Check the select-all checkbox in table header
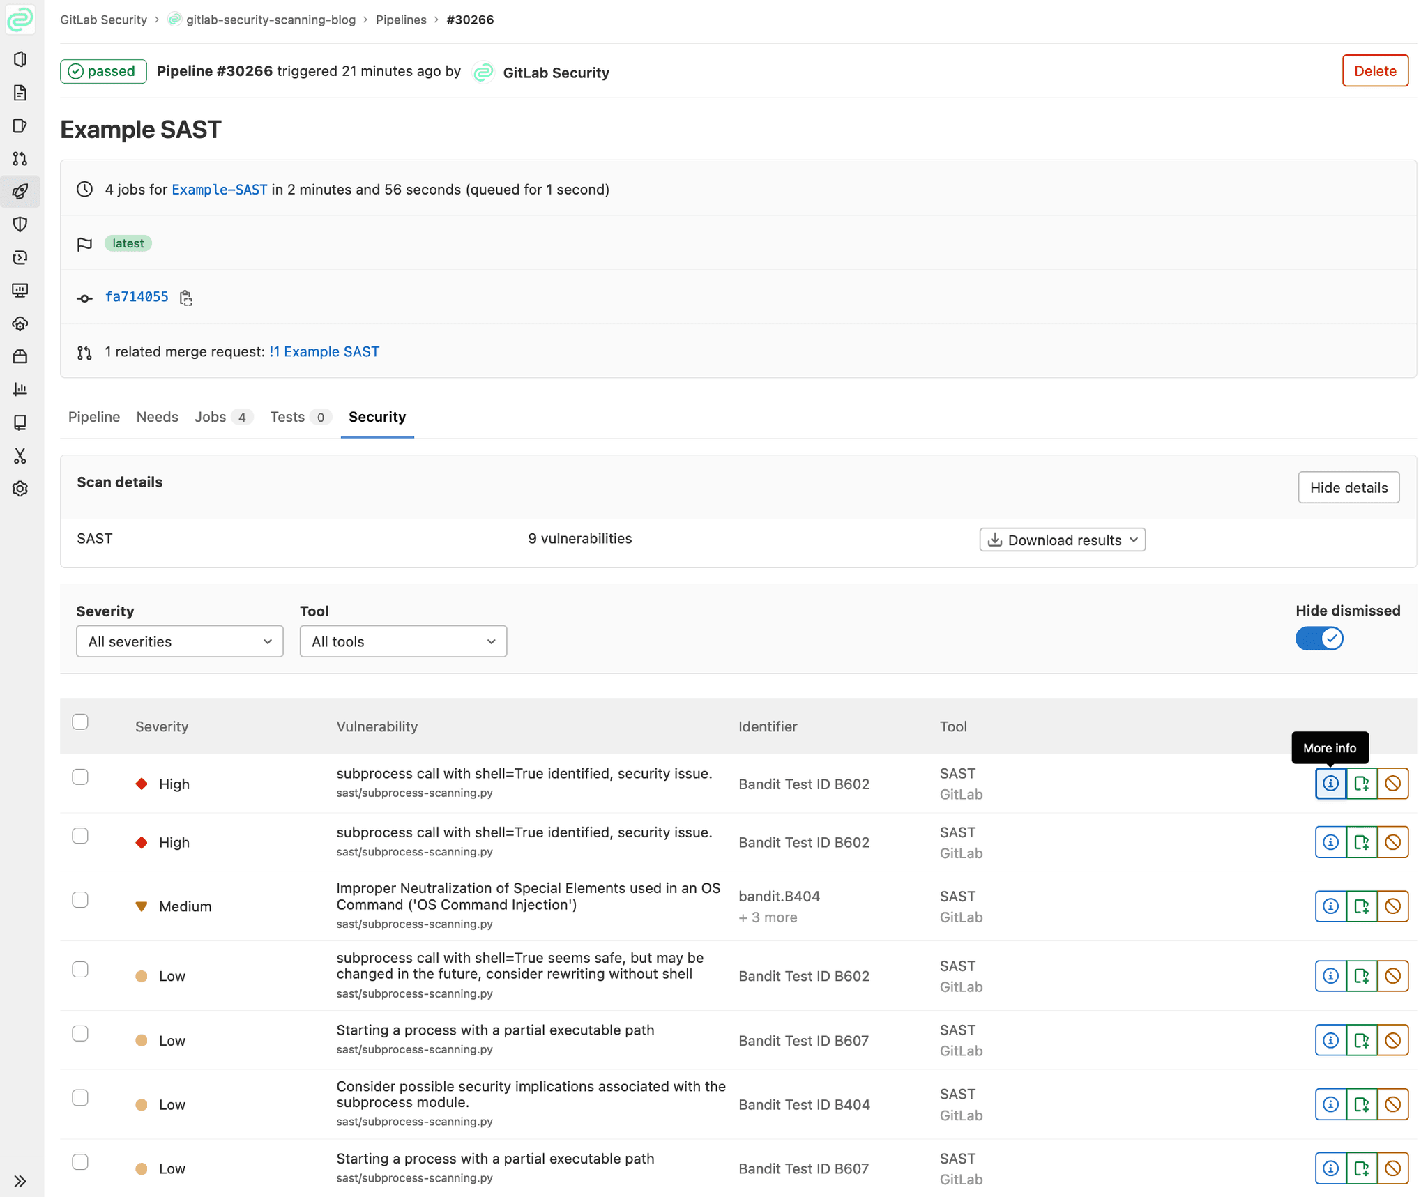 click(80, 722)
